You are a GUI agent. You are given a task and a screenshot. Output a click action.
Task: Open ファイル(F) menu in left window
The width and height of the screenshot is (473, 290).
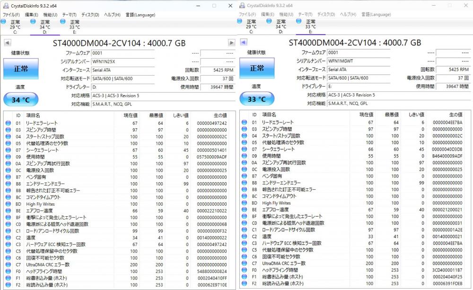(11, 15)
